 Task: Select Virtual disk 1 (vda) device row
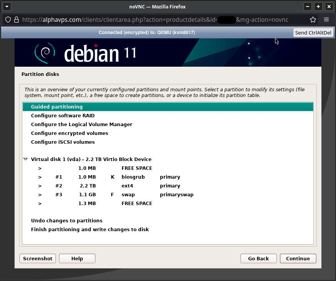168,159
